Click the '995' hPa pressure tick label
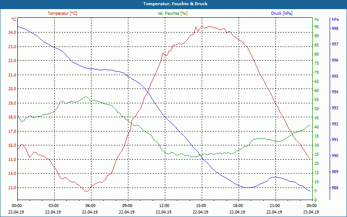 click(x=335, y=76)
